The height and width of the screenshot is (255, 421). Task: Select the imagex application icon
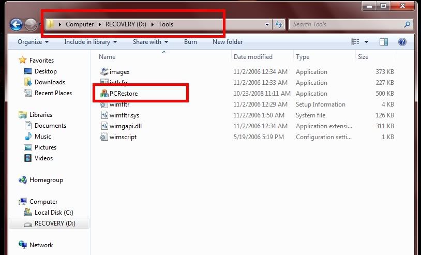pos(104,72)
